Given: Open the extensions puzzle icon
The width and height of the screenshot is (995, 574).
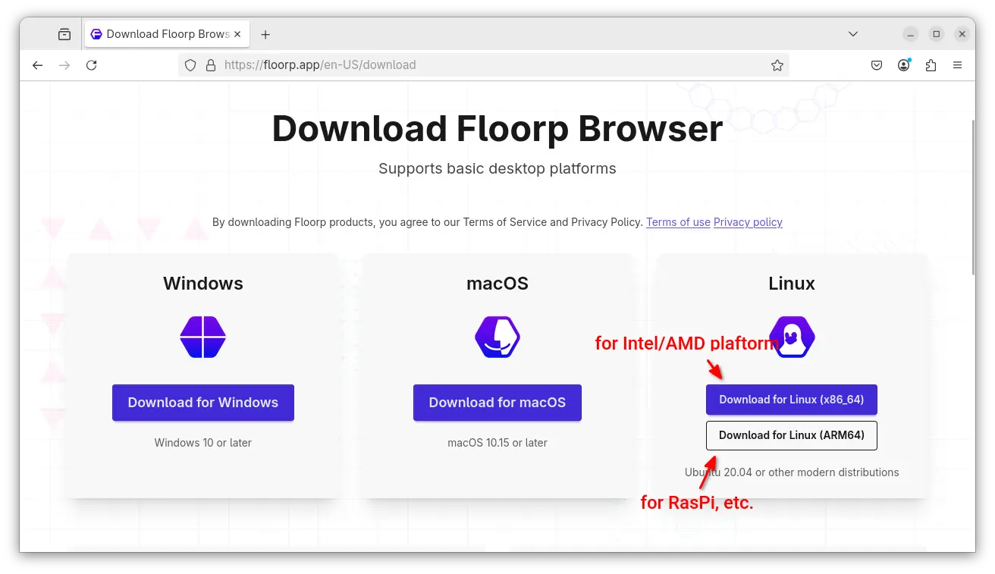Looking at the screenshot, I should coord(931,65).
